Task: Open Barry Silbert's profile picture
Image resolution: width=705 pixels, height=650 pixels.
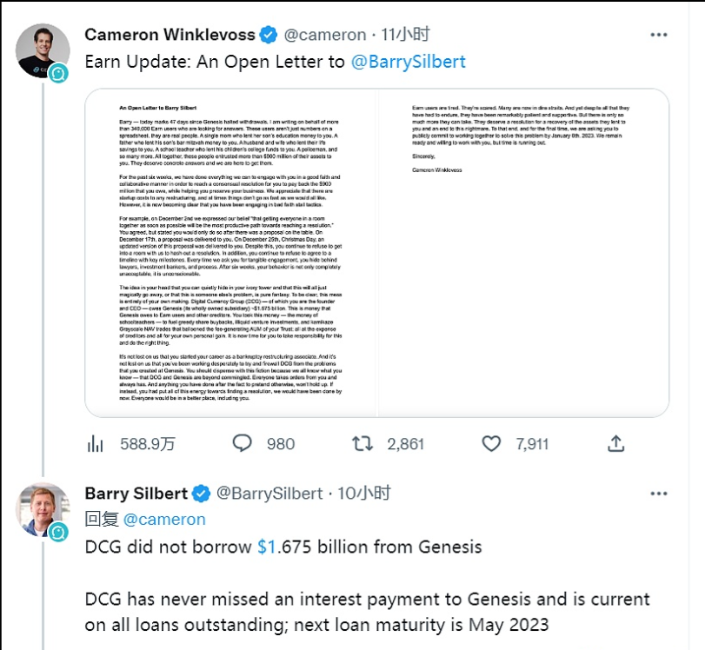Action: coord(42,509)
